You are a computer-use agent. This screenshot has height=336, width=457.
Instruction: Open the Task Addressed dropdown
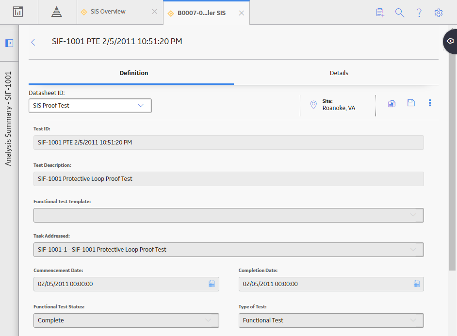(228, 250)
